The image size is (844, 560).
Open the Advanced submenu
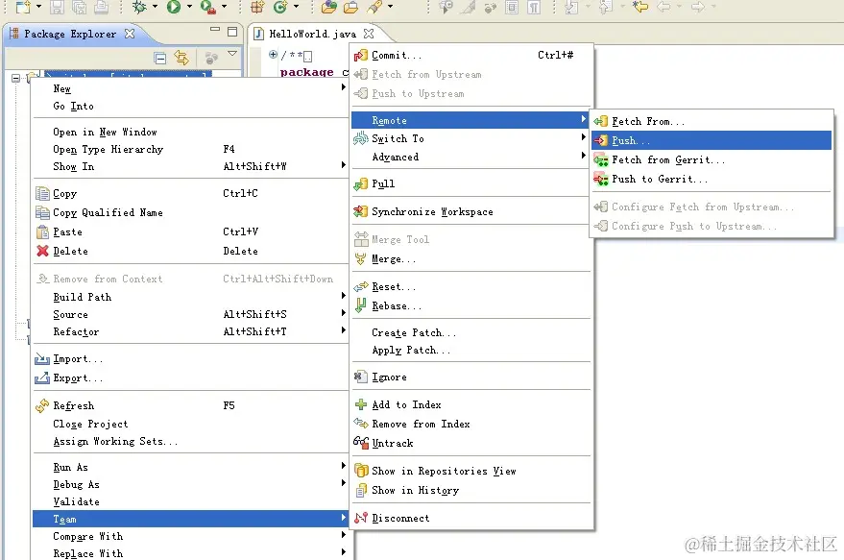(472, 157)
